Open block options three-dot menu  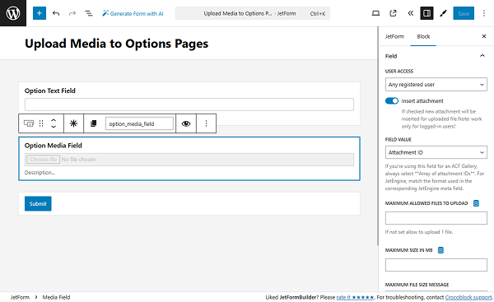206,123
